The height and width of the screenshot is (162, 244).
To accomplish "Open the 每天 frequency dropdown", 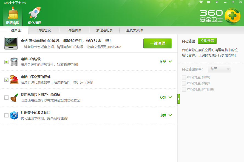I will [x=219, y=69].
